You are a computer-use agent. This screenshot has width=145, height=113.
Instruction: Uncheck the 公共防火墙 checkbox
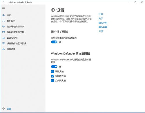52,80
